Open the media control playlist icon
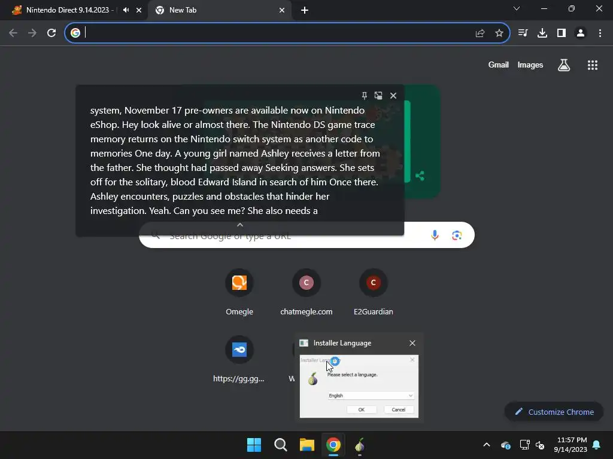Image resolution: width=613 pixels, height=459 pixels. 523,33
